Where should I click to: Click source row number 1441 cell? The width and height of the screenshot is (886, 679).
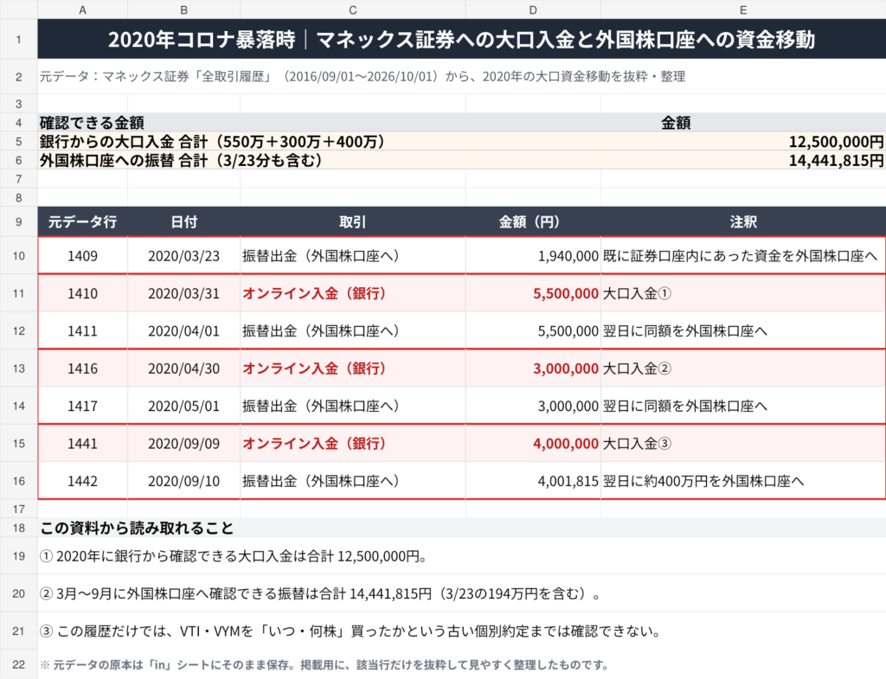tap(82, 444)
